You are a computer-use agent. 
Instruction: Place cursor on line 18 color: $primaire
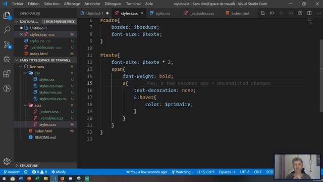[169, 104]
